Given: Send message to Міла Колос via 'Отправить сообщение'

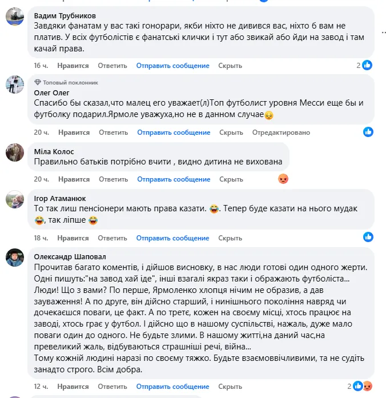Looking at the screenshot, I should [x=174, y=179].
